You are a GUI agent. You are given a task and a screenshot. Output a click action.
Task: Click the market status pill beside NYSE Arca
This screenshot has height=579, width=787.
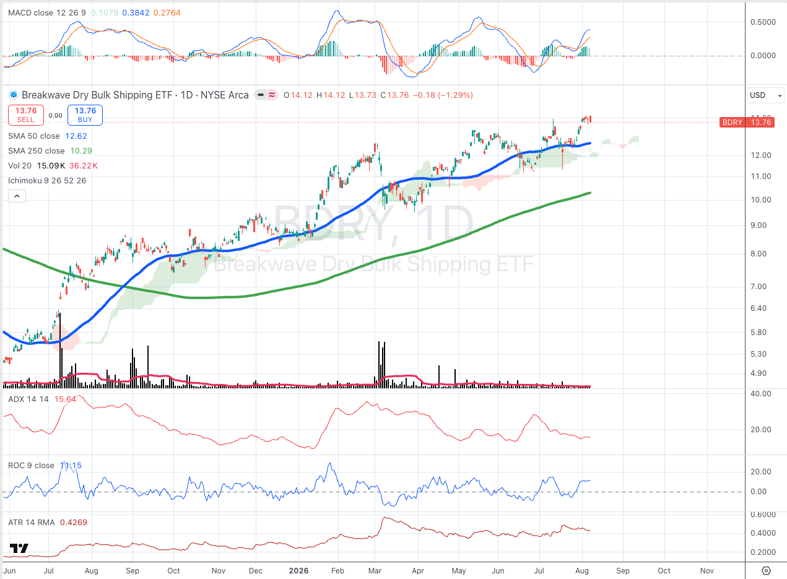[267, 95]
